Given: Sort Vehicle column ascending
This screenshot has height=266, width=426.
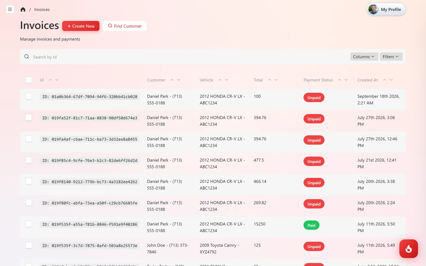Looking at the screenshot, I should (220, 80).
